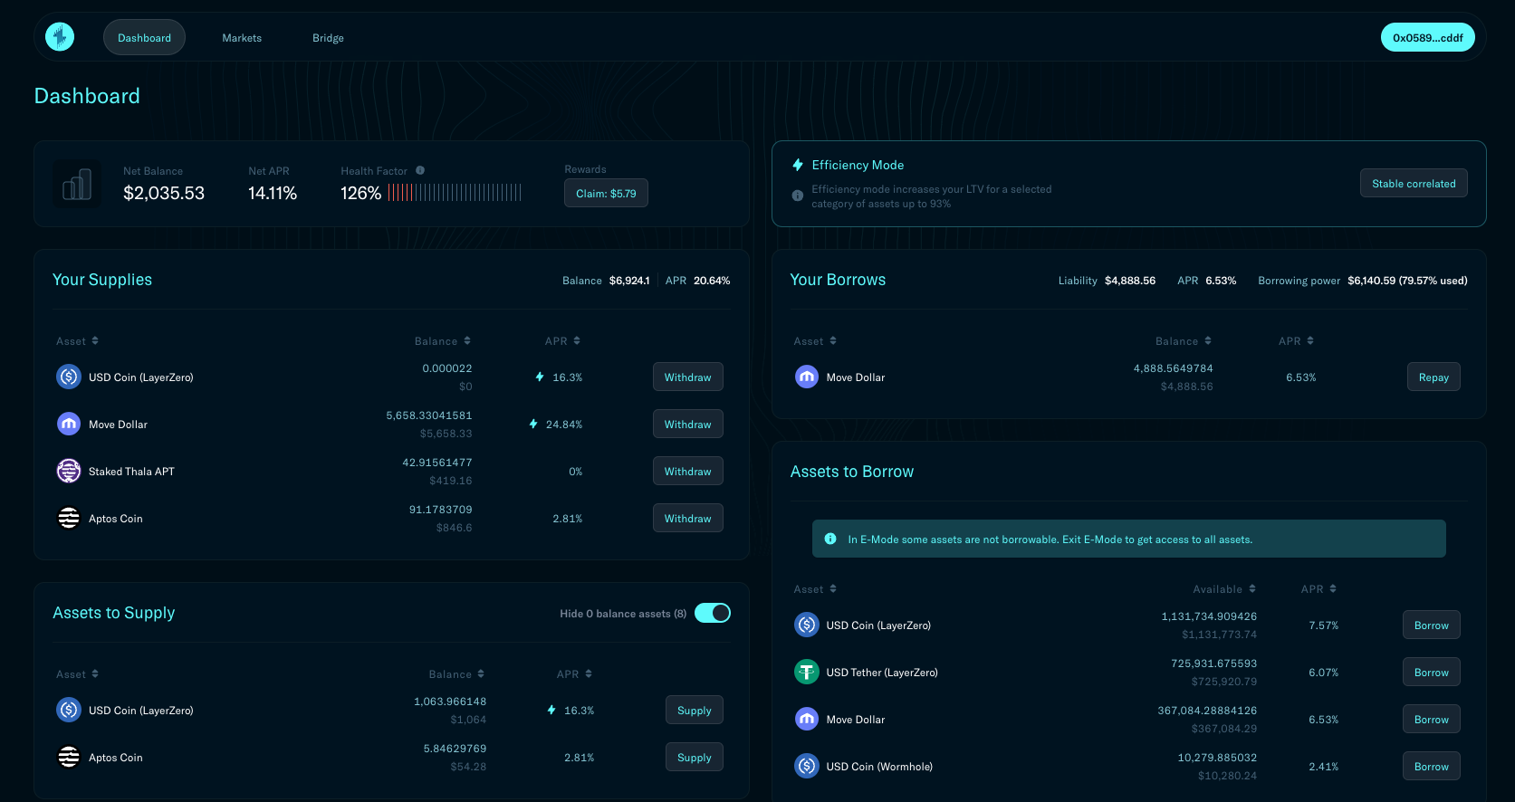Click the Net Balance bar chart icon

[77, 185]
